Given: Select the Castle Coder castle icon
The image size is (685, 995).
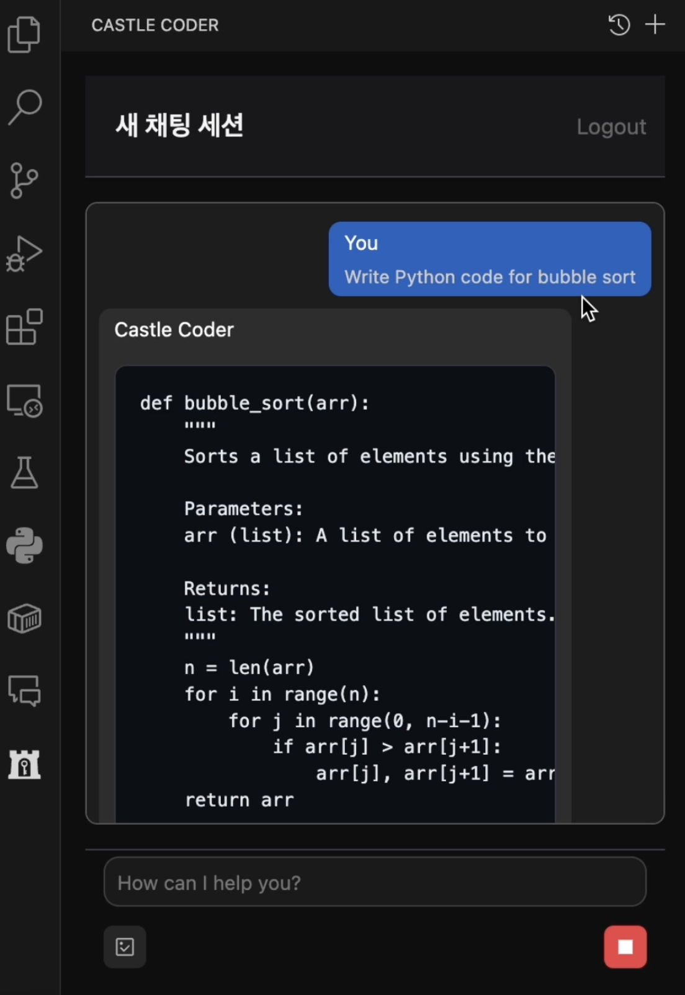Looking at the screenshot, I should [24, 764].
